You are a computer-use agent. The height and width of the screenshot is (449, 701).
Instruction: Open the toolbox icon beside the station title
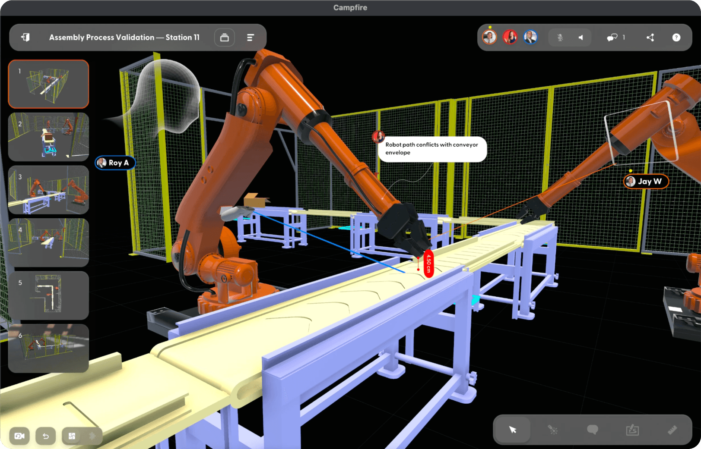point(225,38)
